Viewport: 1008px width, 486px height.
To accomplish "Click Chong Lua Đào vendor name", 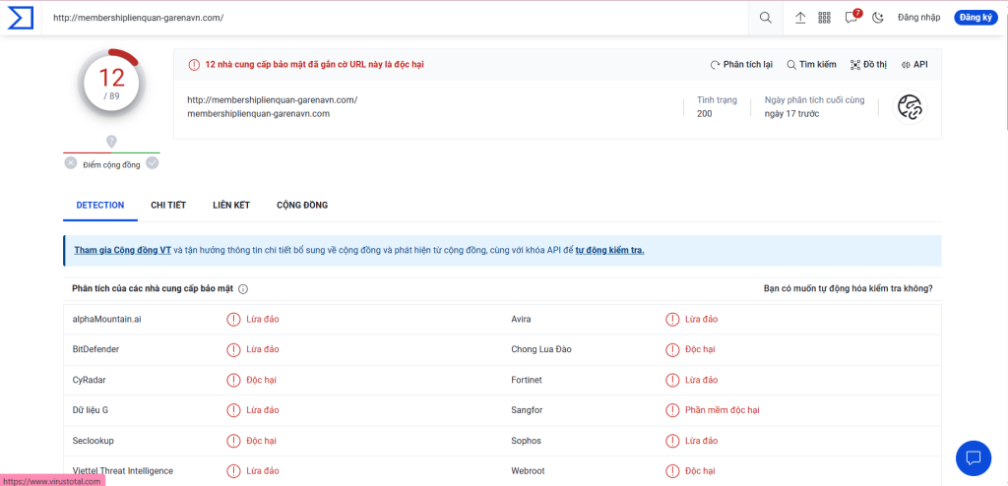I will [x=541, y=349].
